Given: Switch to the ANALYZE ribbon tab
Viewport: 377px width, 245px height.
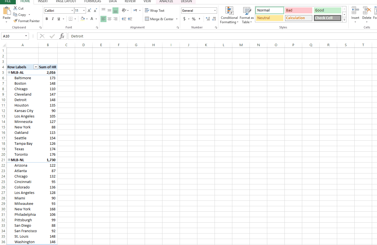Looking at the screenshot, I should (166, 1).
